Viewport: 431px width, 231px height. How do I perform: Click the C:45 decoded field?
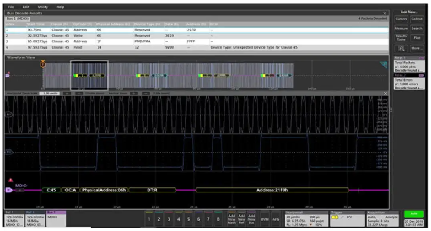coord(51,190)
